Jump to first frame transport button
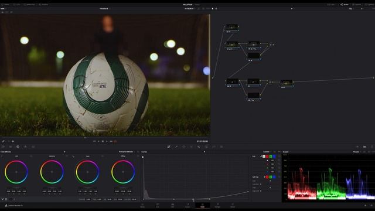Image resolution: width=375 pixels, height=211 pixels. [x=94, y=141]
